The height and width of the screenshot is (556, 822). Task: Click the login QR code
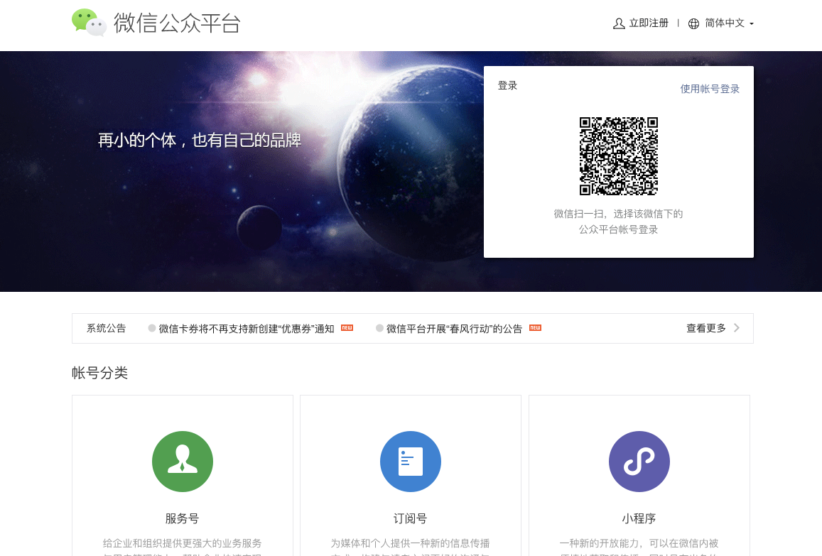point(619,156)
